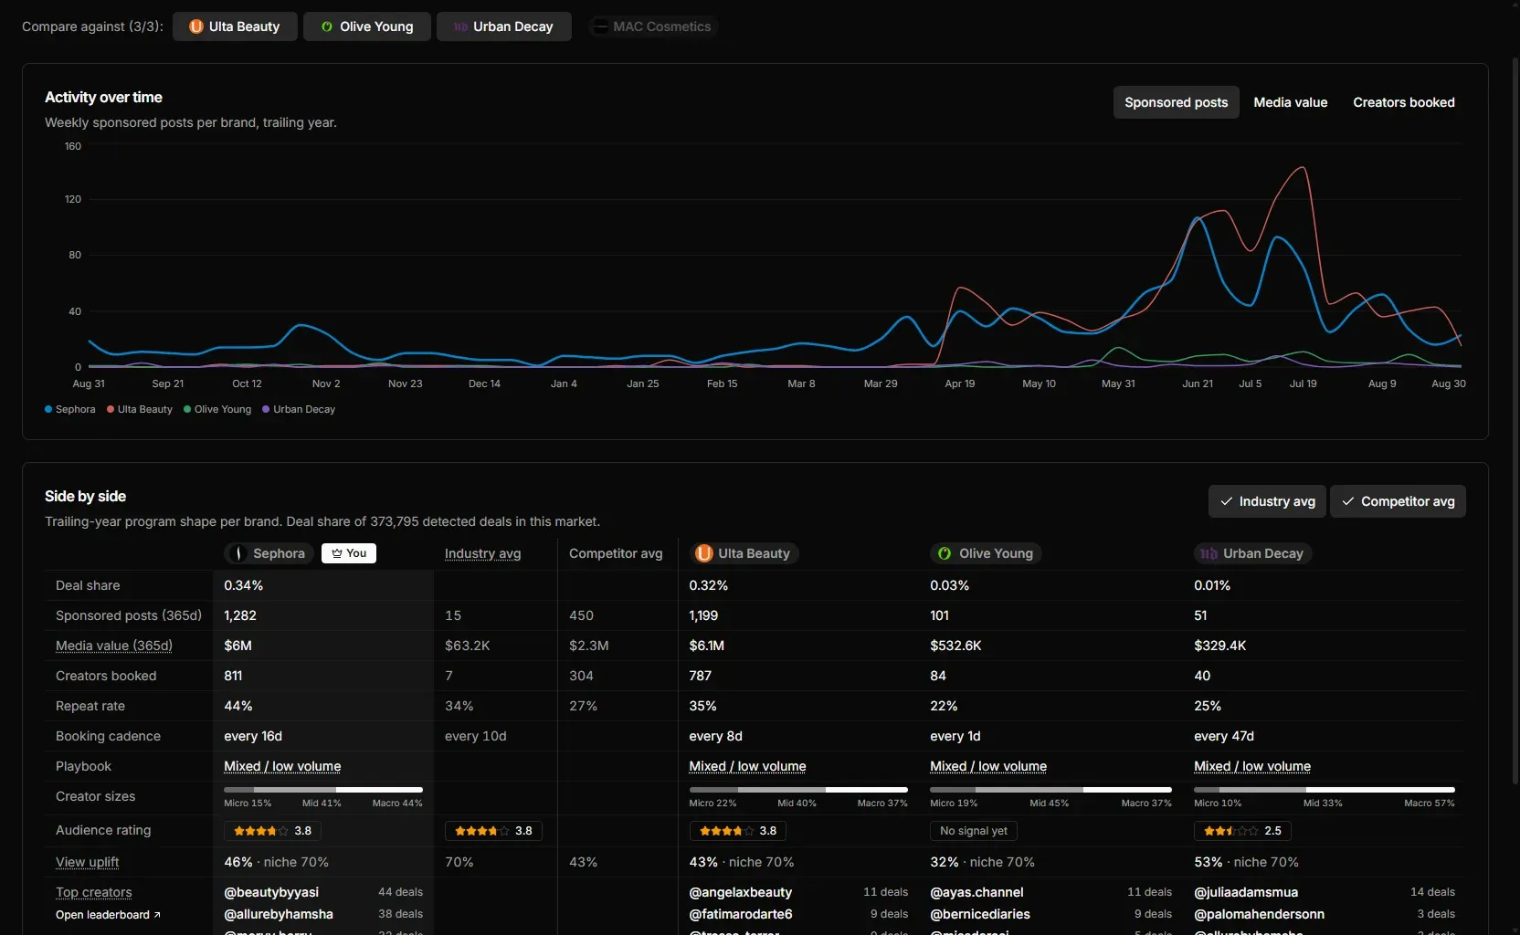Click the Urban Decay logo in compare chips
This screenshot has height=935, width=1520.
[x=460, y=26]
